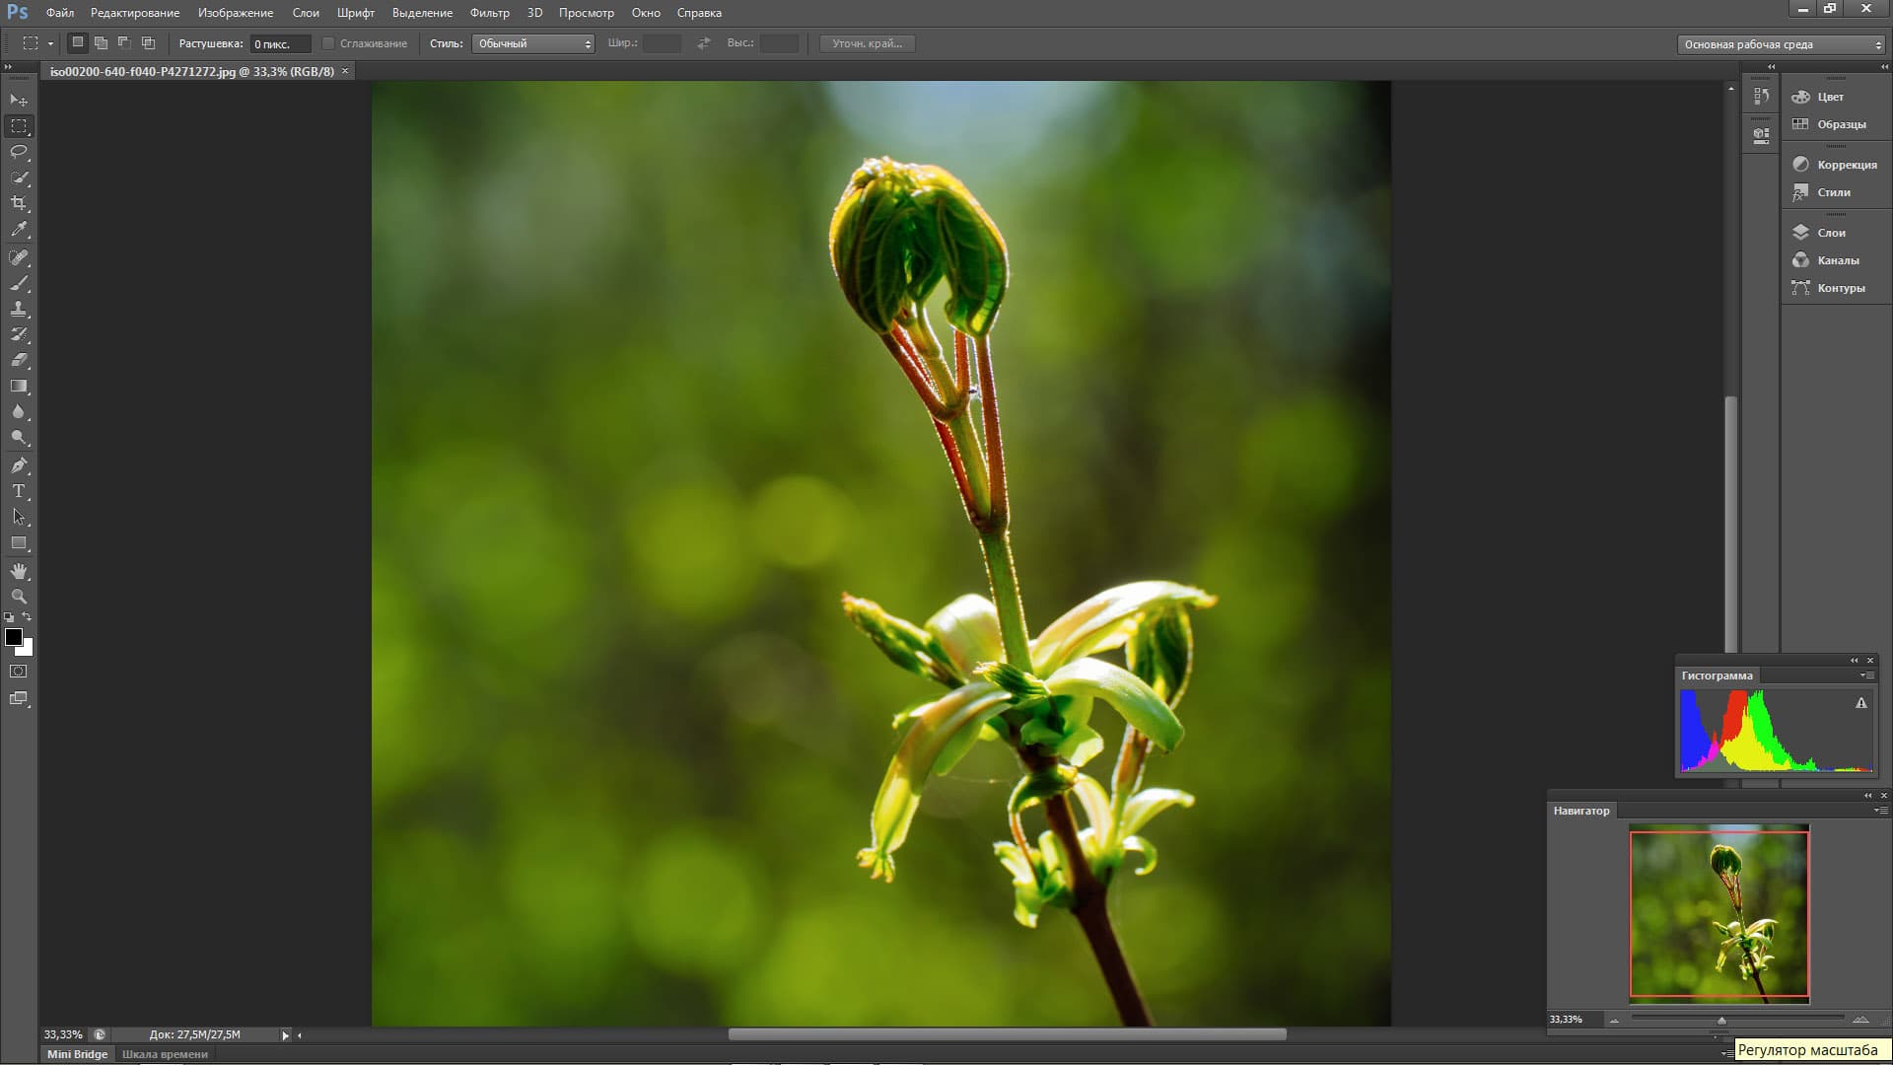Enable add-to-selection mode
The height and width of the screenshot is (1065, 1893).
click(101, 43)
